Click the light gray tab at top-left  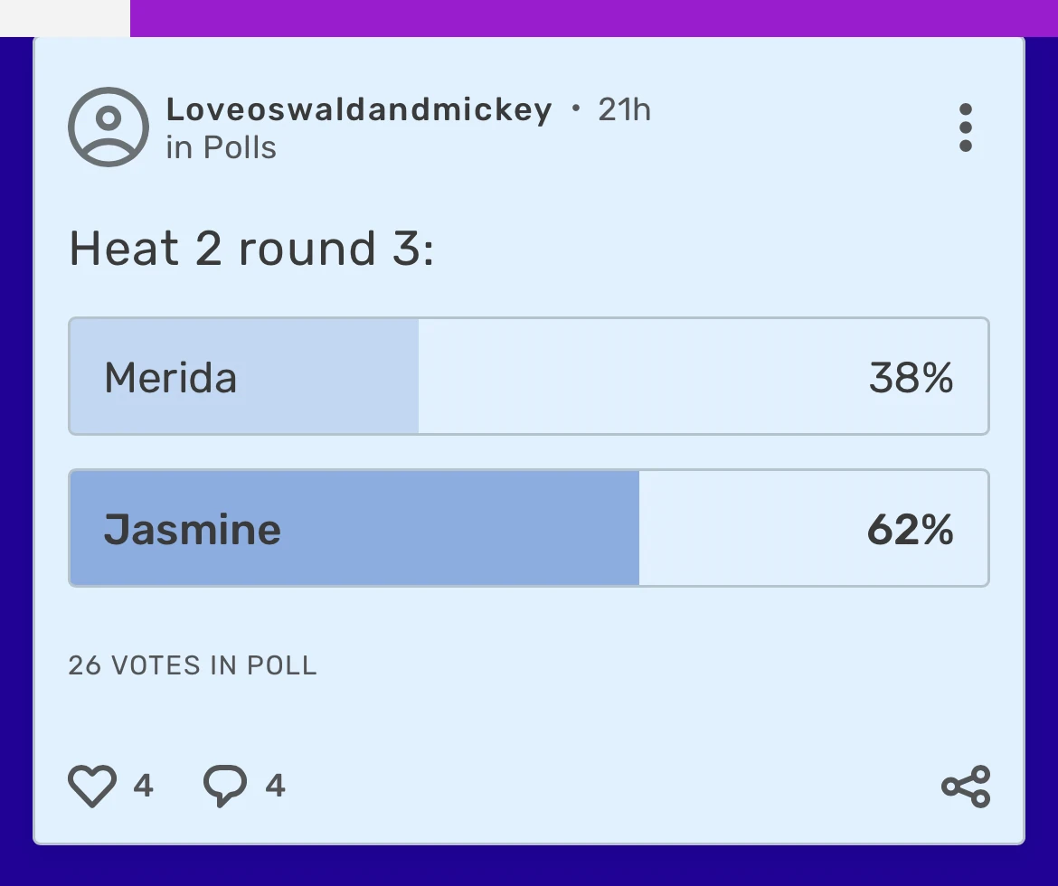[x=64, y=17]
